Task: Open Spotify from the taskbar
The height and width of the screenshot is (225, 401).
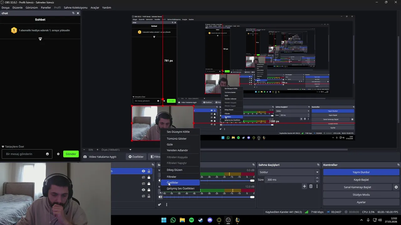Action: click(191, 220)
